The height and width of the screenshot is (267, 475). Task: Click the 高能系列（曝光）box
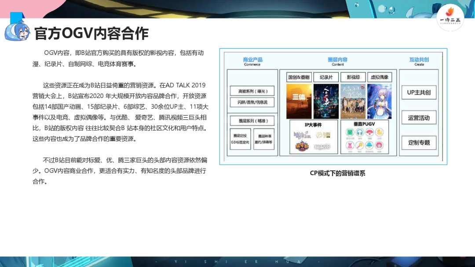click(x=252, y=91)
